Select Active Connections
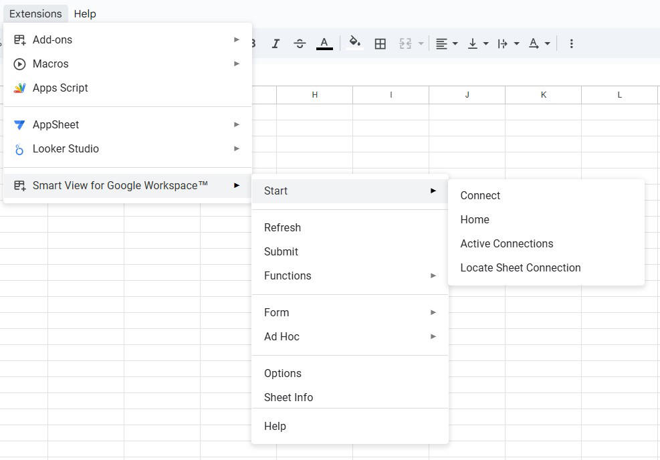The image size is (660, 460). click(x=506, y=243)
